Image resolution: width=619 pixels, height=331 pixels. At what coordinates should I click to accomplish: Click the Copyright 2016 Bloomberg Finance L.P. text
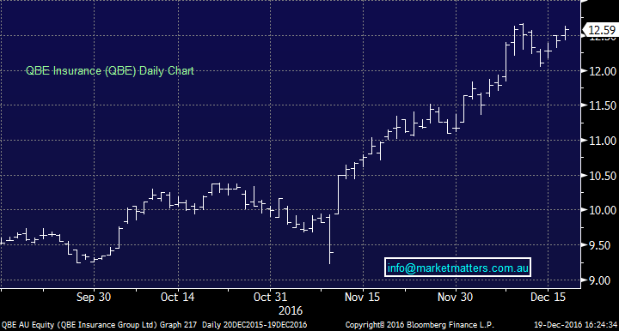tap(420, 325)
